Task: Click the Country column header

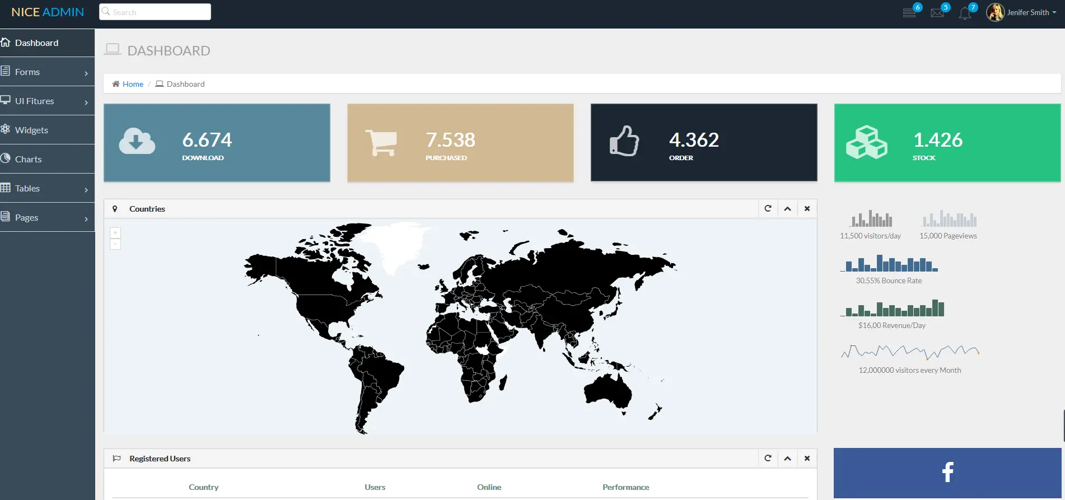Action: (x=204, y=487)
